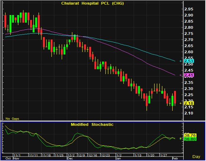Click the Nov month label
This screenshot has height=161, width=206.
click(16, 158)
